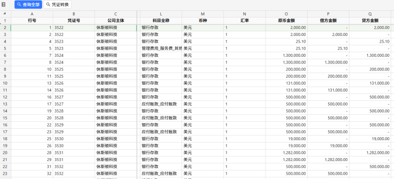The width and height of the screenshot is (394, 179).
Task: Click the 3522 cell in sheet row 2
Action: click(74, 27)
